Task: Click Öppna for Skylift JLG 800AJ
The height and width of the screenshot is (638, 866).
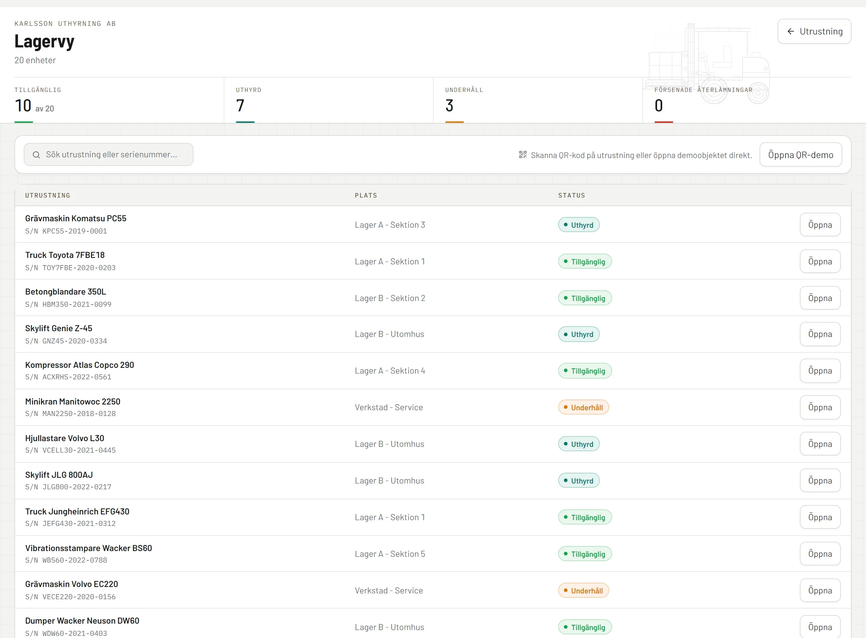Action: [x=820, y=481]
